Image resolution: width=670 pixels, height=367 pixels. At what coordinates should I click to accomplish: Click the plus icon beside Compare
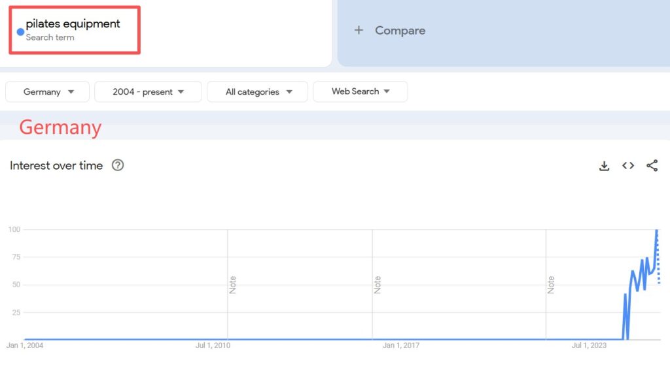pyautogui.click(x=359, y=31)
